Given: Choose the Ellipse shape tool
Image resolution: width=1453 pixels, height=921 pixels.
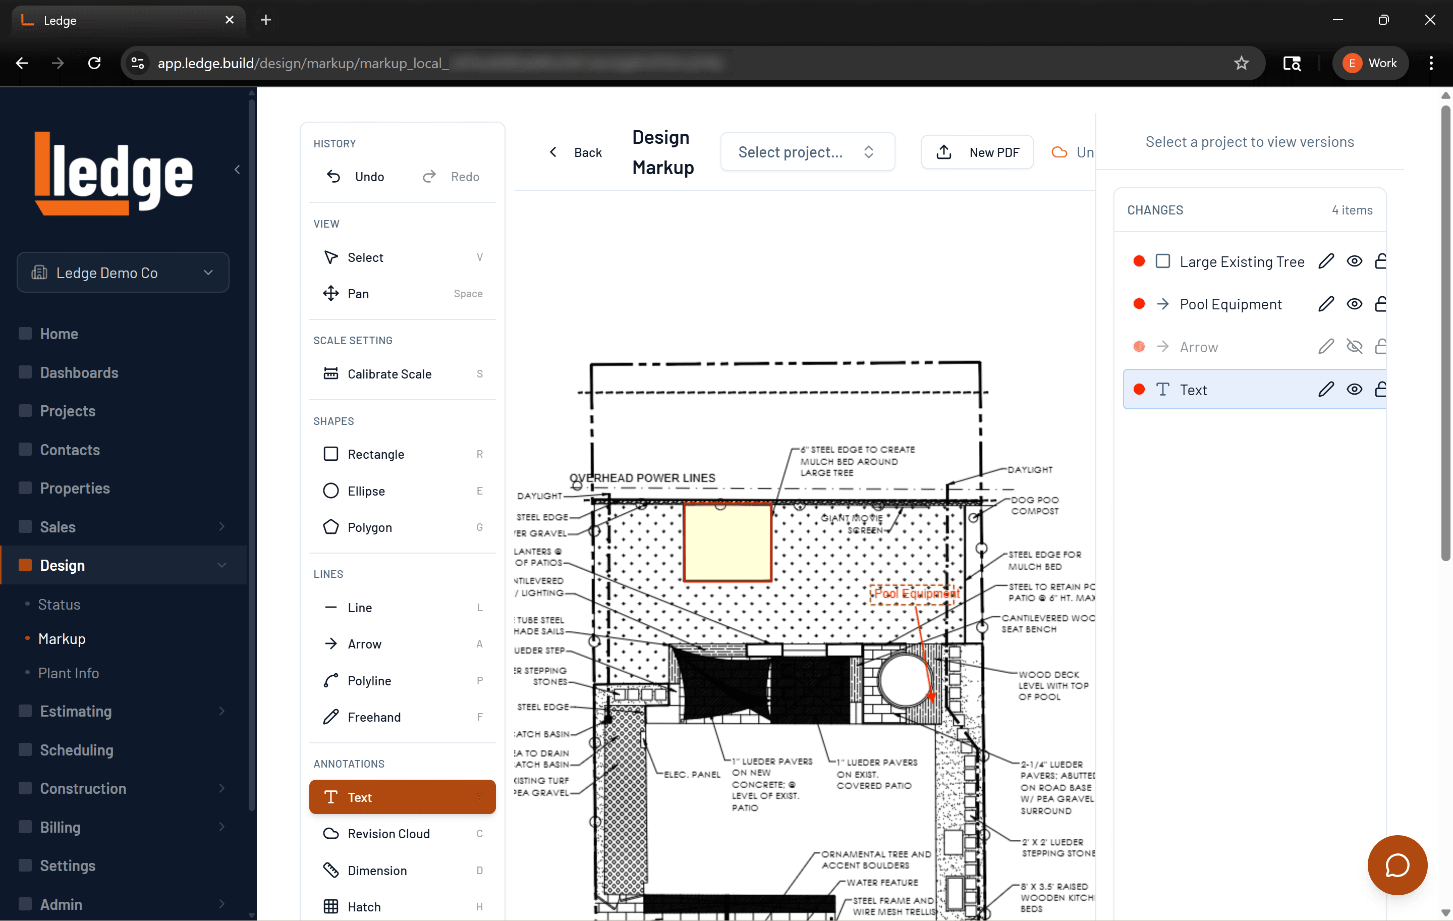Looking at the screenshot, I should point(403,491).
